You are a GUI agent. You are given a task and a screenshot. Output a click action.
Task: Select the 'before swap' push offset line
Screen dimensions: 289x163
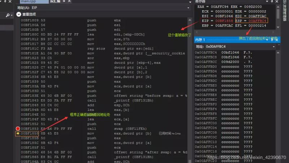click(104, 96)
